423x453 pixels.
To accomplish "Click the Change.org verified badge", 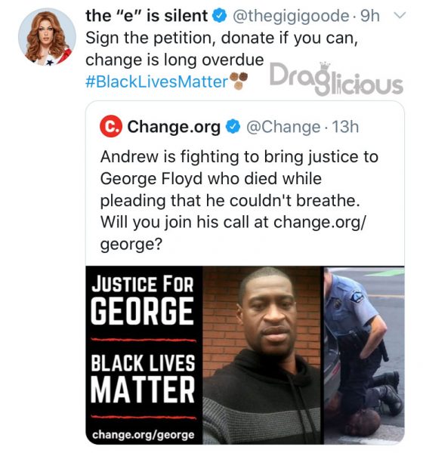I will [233, 126].
